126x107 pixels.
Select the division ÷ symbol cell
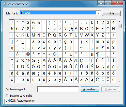click(17, 80)
